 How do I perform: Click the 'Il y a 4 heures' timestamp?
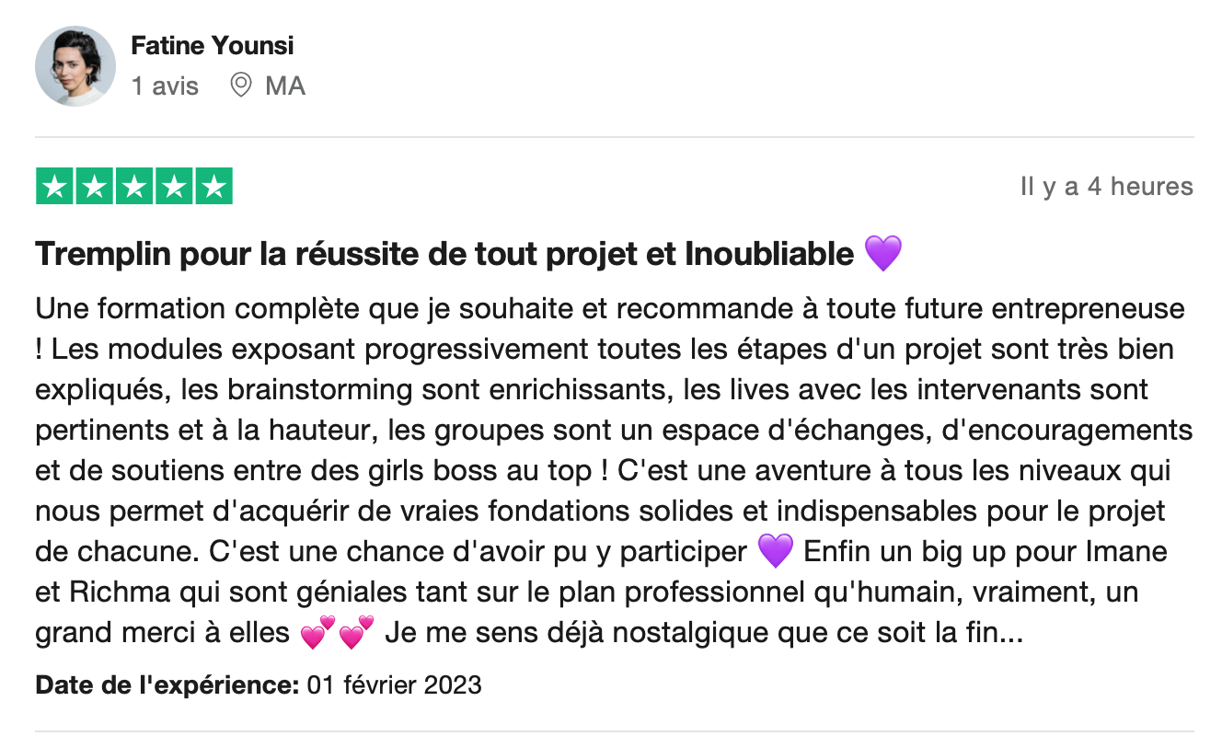coord(1107,187)
